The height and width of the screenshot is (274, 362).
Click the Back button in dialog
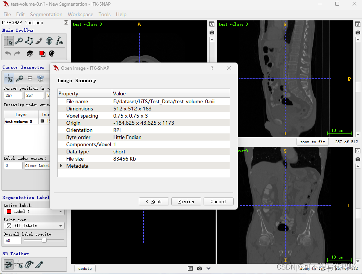[154, 201]
